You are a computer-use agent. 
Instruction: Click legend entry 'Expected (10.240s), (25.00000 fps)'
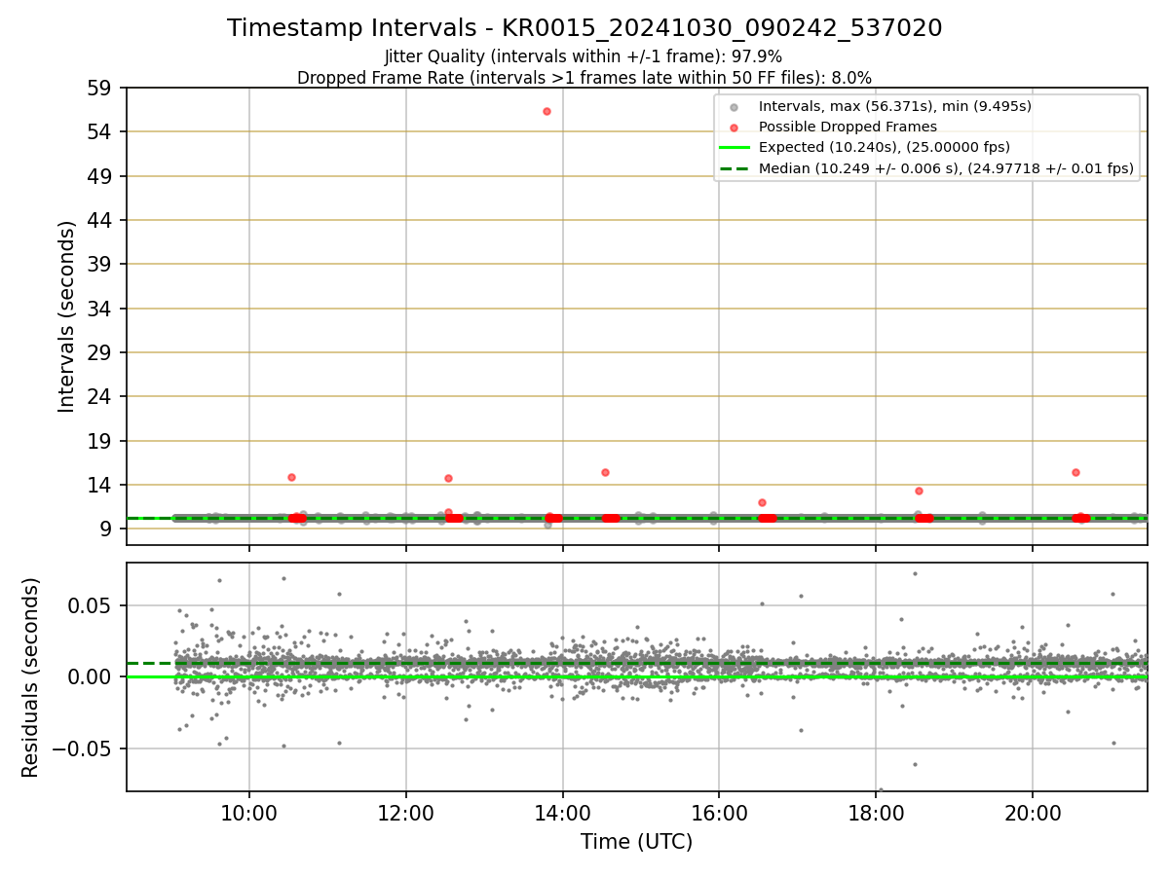click(885, 147)
